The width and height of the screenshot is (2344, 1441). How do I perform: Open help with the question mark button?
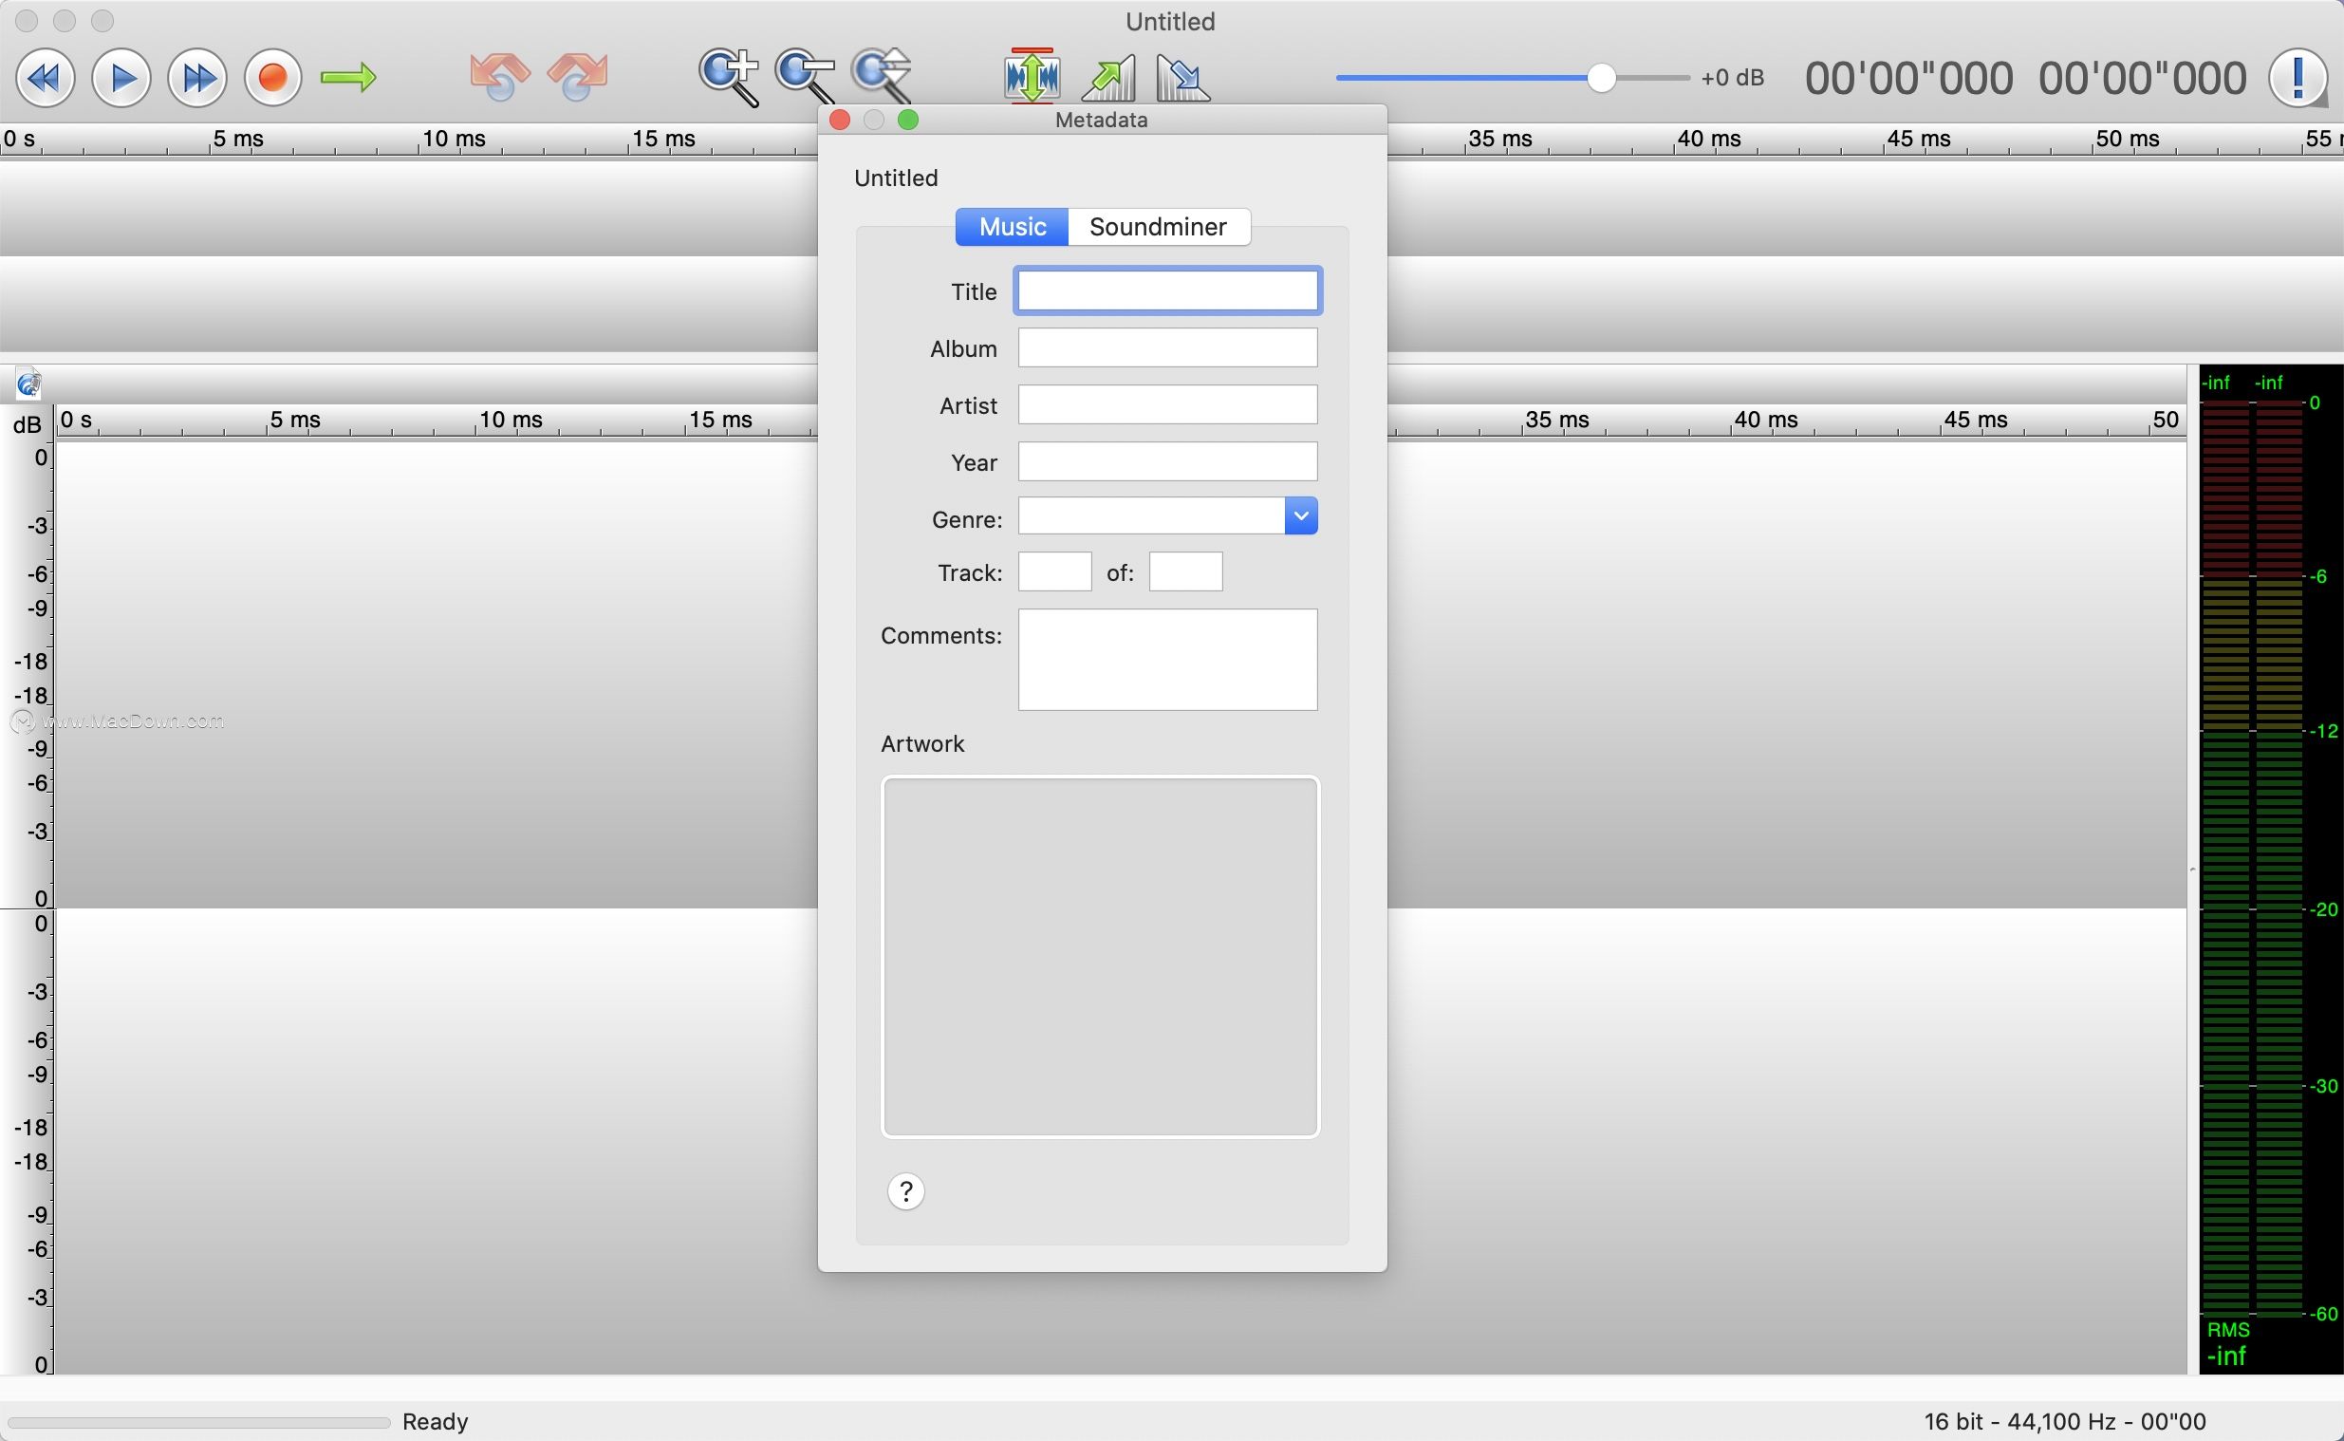(905, 1191)
